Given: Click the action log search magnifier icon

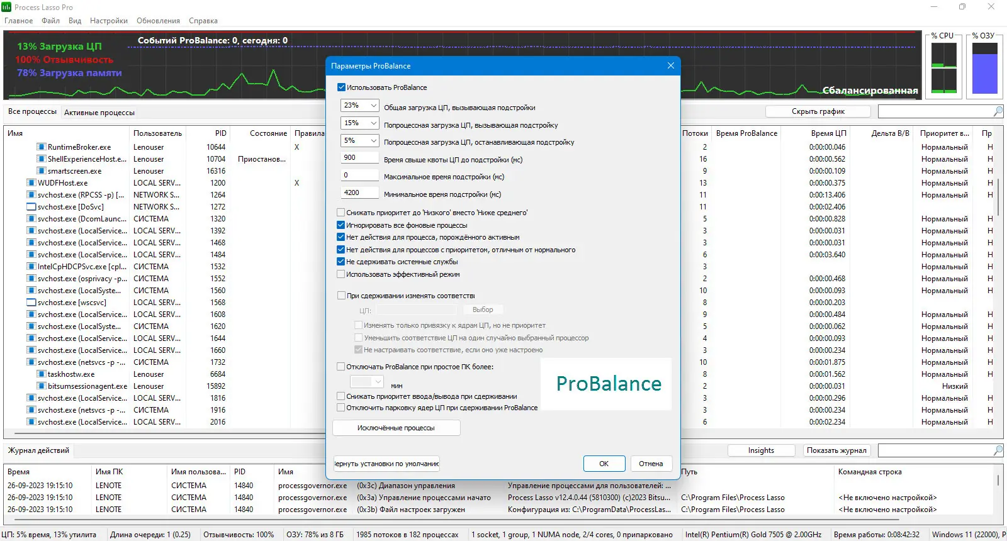Looking at the screenshot, I should click(x=998, y=450).
